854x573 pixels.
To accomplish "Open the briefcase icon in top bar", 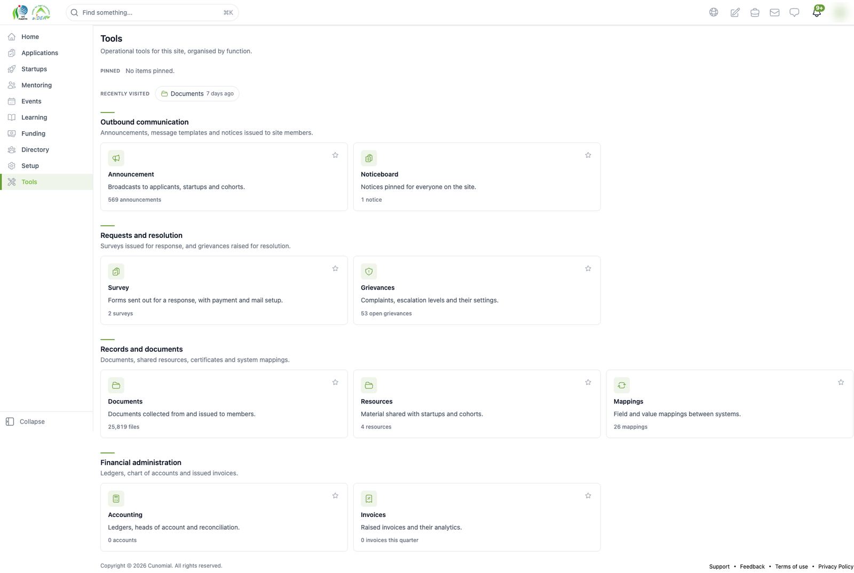I will 755,12.
